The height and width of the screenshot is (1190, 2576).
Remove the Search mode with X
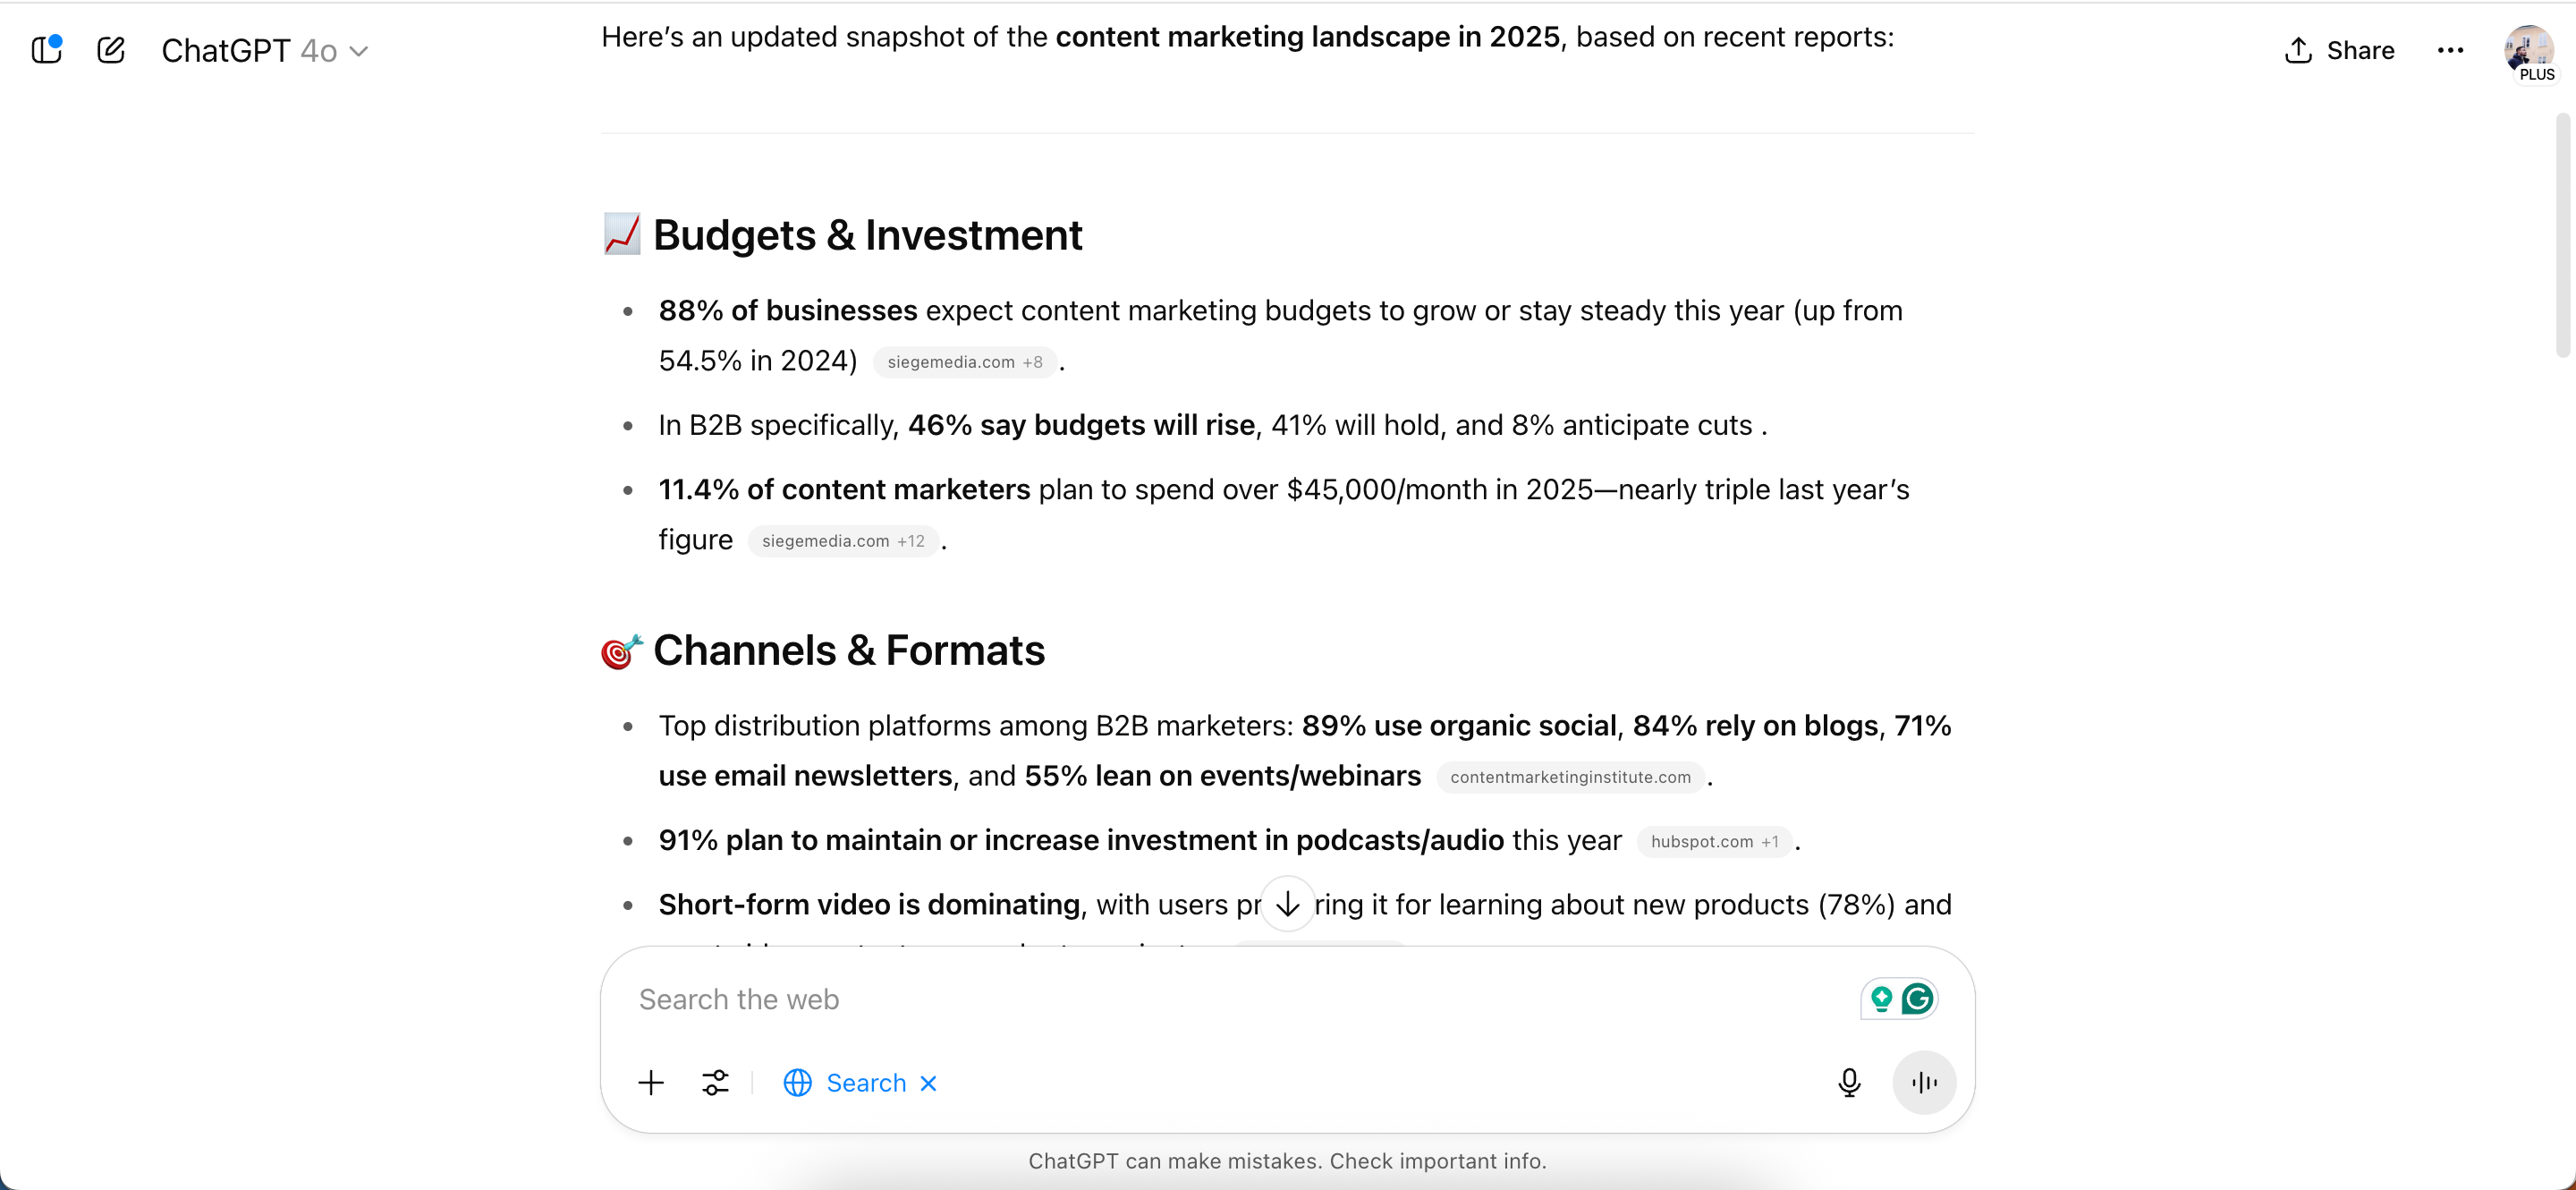tap(928, 1083)
